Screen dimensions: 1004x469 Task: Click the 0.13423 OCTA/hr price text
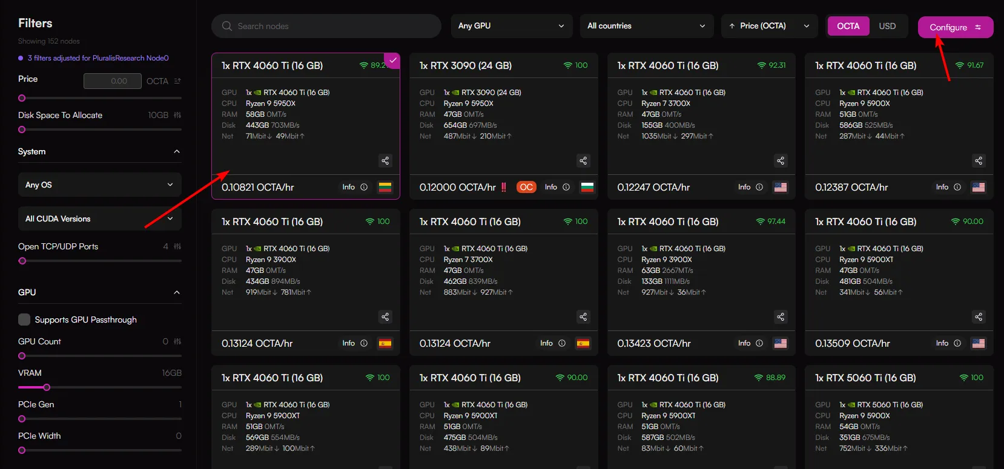pyautogui.click(x=654, y=343)
